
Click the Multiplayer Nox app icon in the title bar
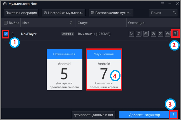[x=5, y=4]
